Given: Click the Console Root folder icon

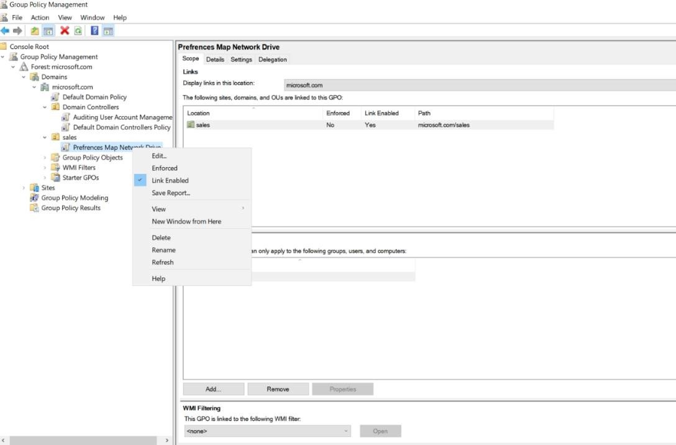Looking at the screenshot, I should [4, 46].
